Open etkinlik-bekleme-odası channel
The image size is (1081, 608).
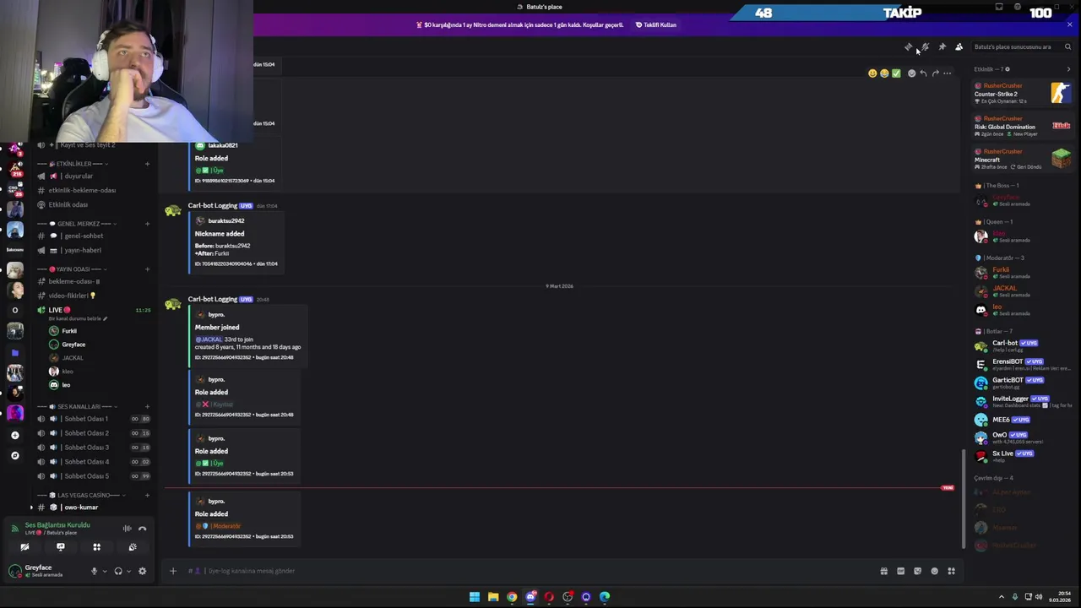93,190
